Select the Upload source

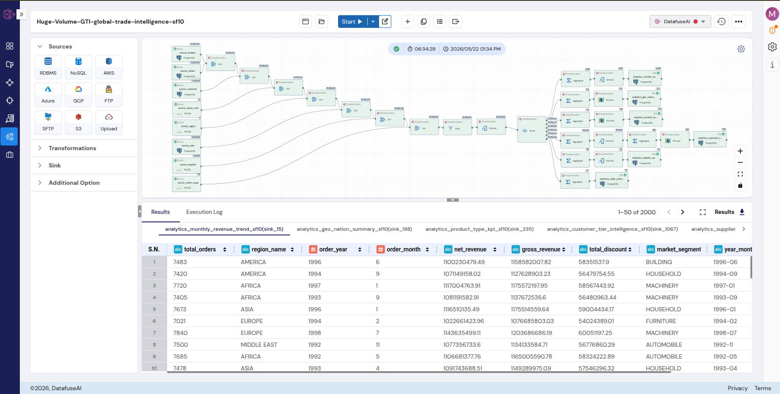tap(109, 122)
